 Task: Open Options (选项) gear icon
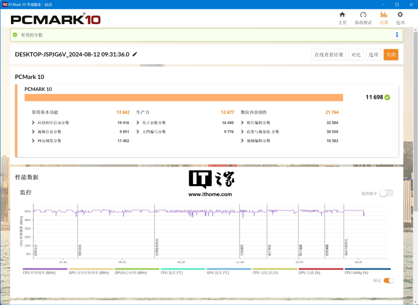pos(400,15)
